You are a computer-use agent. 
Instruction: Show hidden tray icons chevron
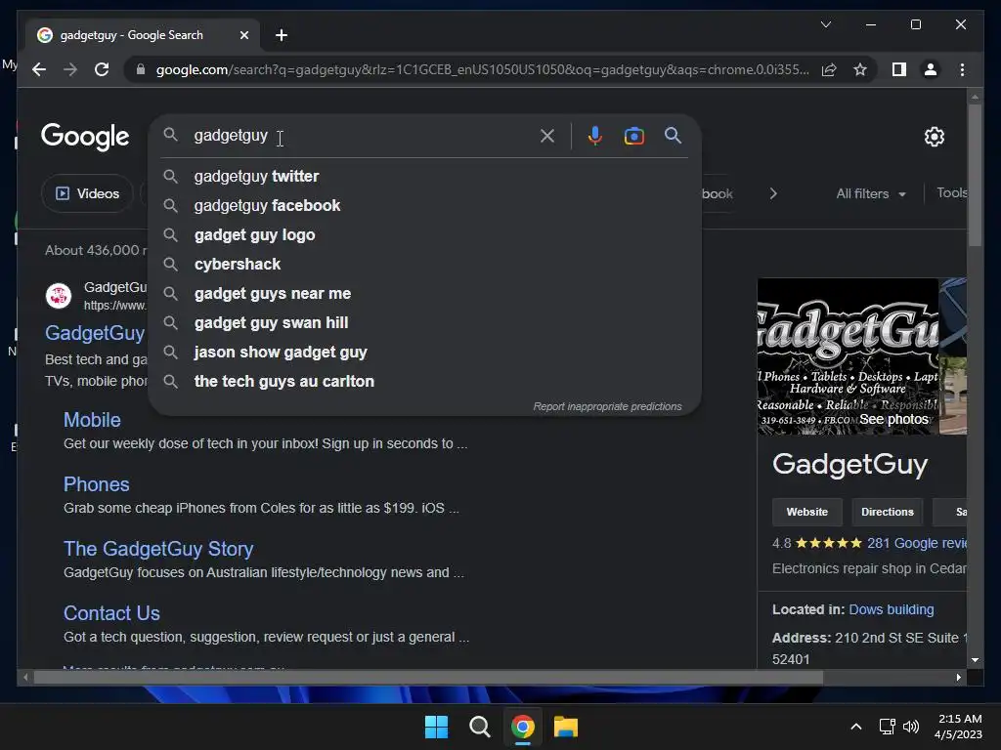pyautogui.click(x=856, y=727)
